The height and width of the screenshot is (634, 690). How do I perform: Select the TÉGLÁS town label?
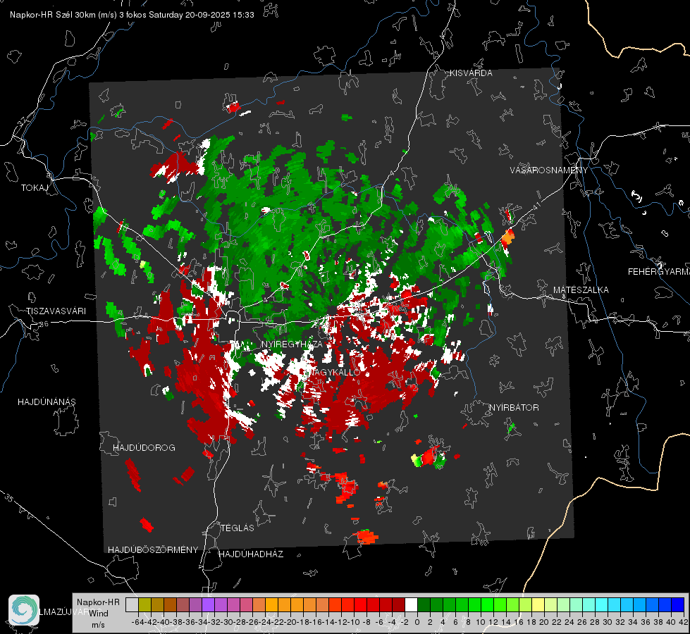(x=238, y=528)
